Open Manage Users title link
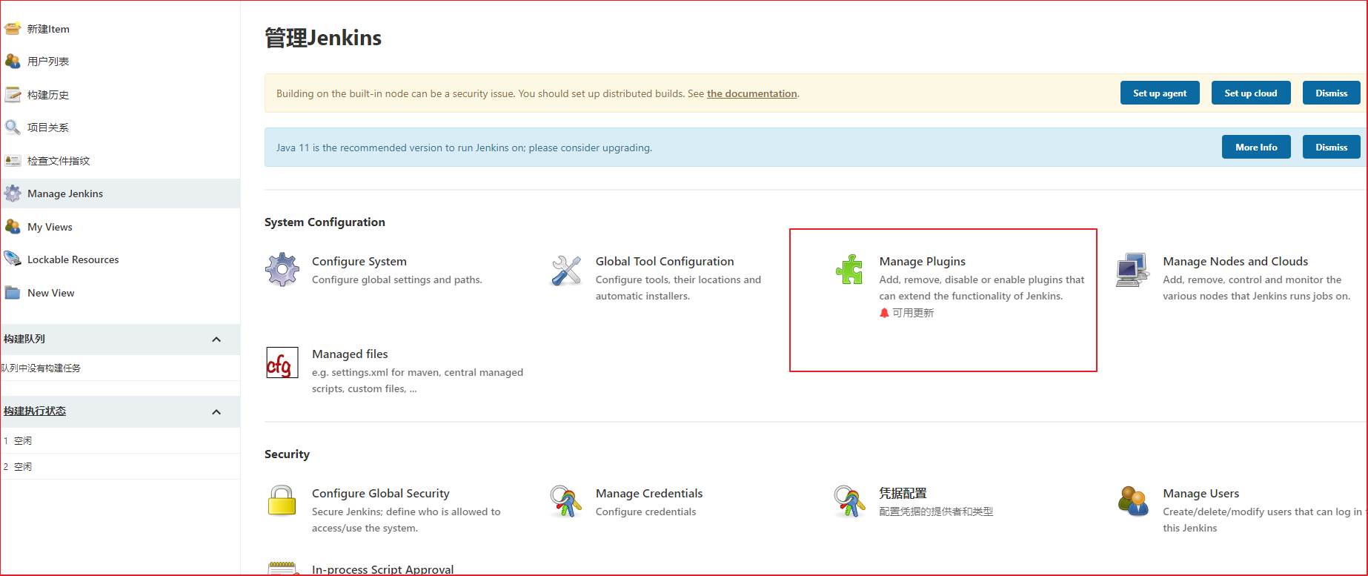Image resolution: width=1368 pixels, height=576 pixels. 1201,493
